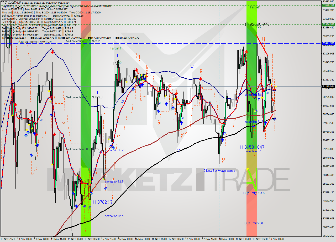Click the '17 Nov 08:00' time axis label
This screenshot has width=336, height=242.
193,239
